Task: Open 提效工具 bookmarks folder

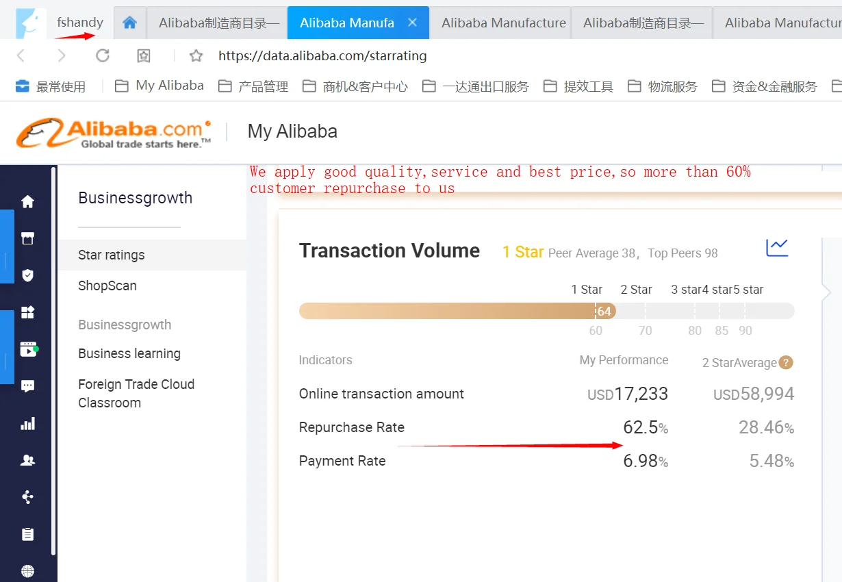Action: (x=578, y=86)
